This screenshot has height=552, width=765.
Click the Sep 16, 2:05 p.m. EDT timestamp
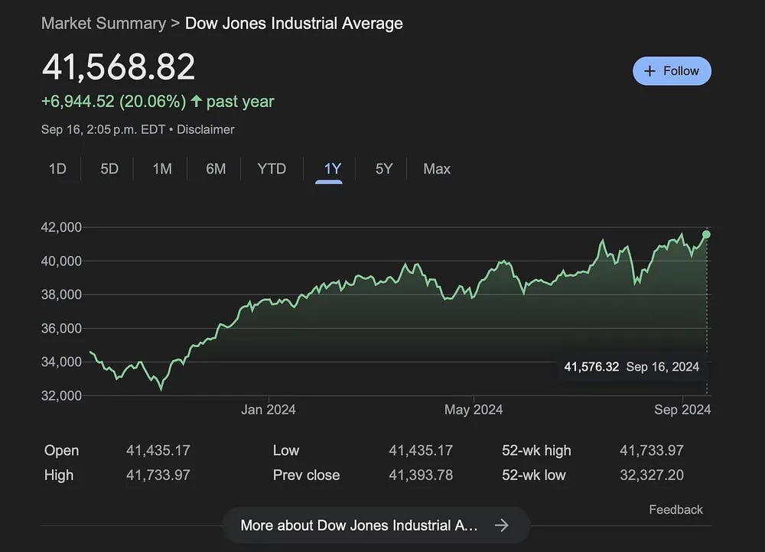point(103,130)
